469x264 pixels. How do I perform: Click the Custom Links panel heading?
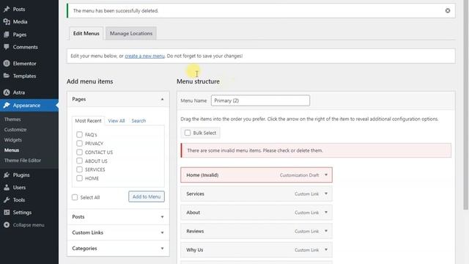pos(88,232)
